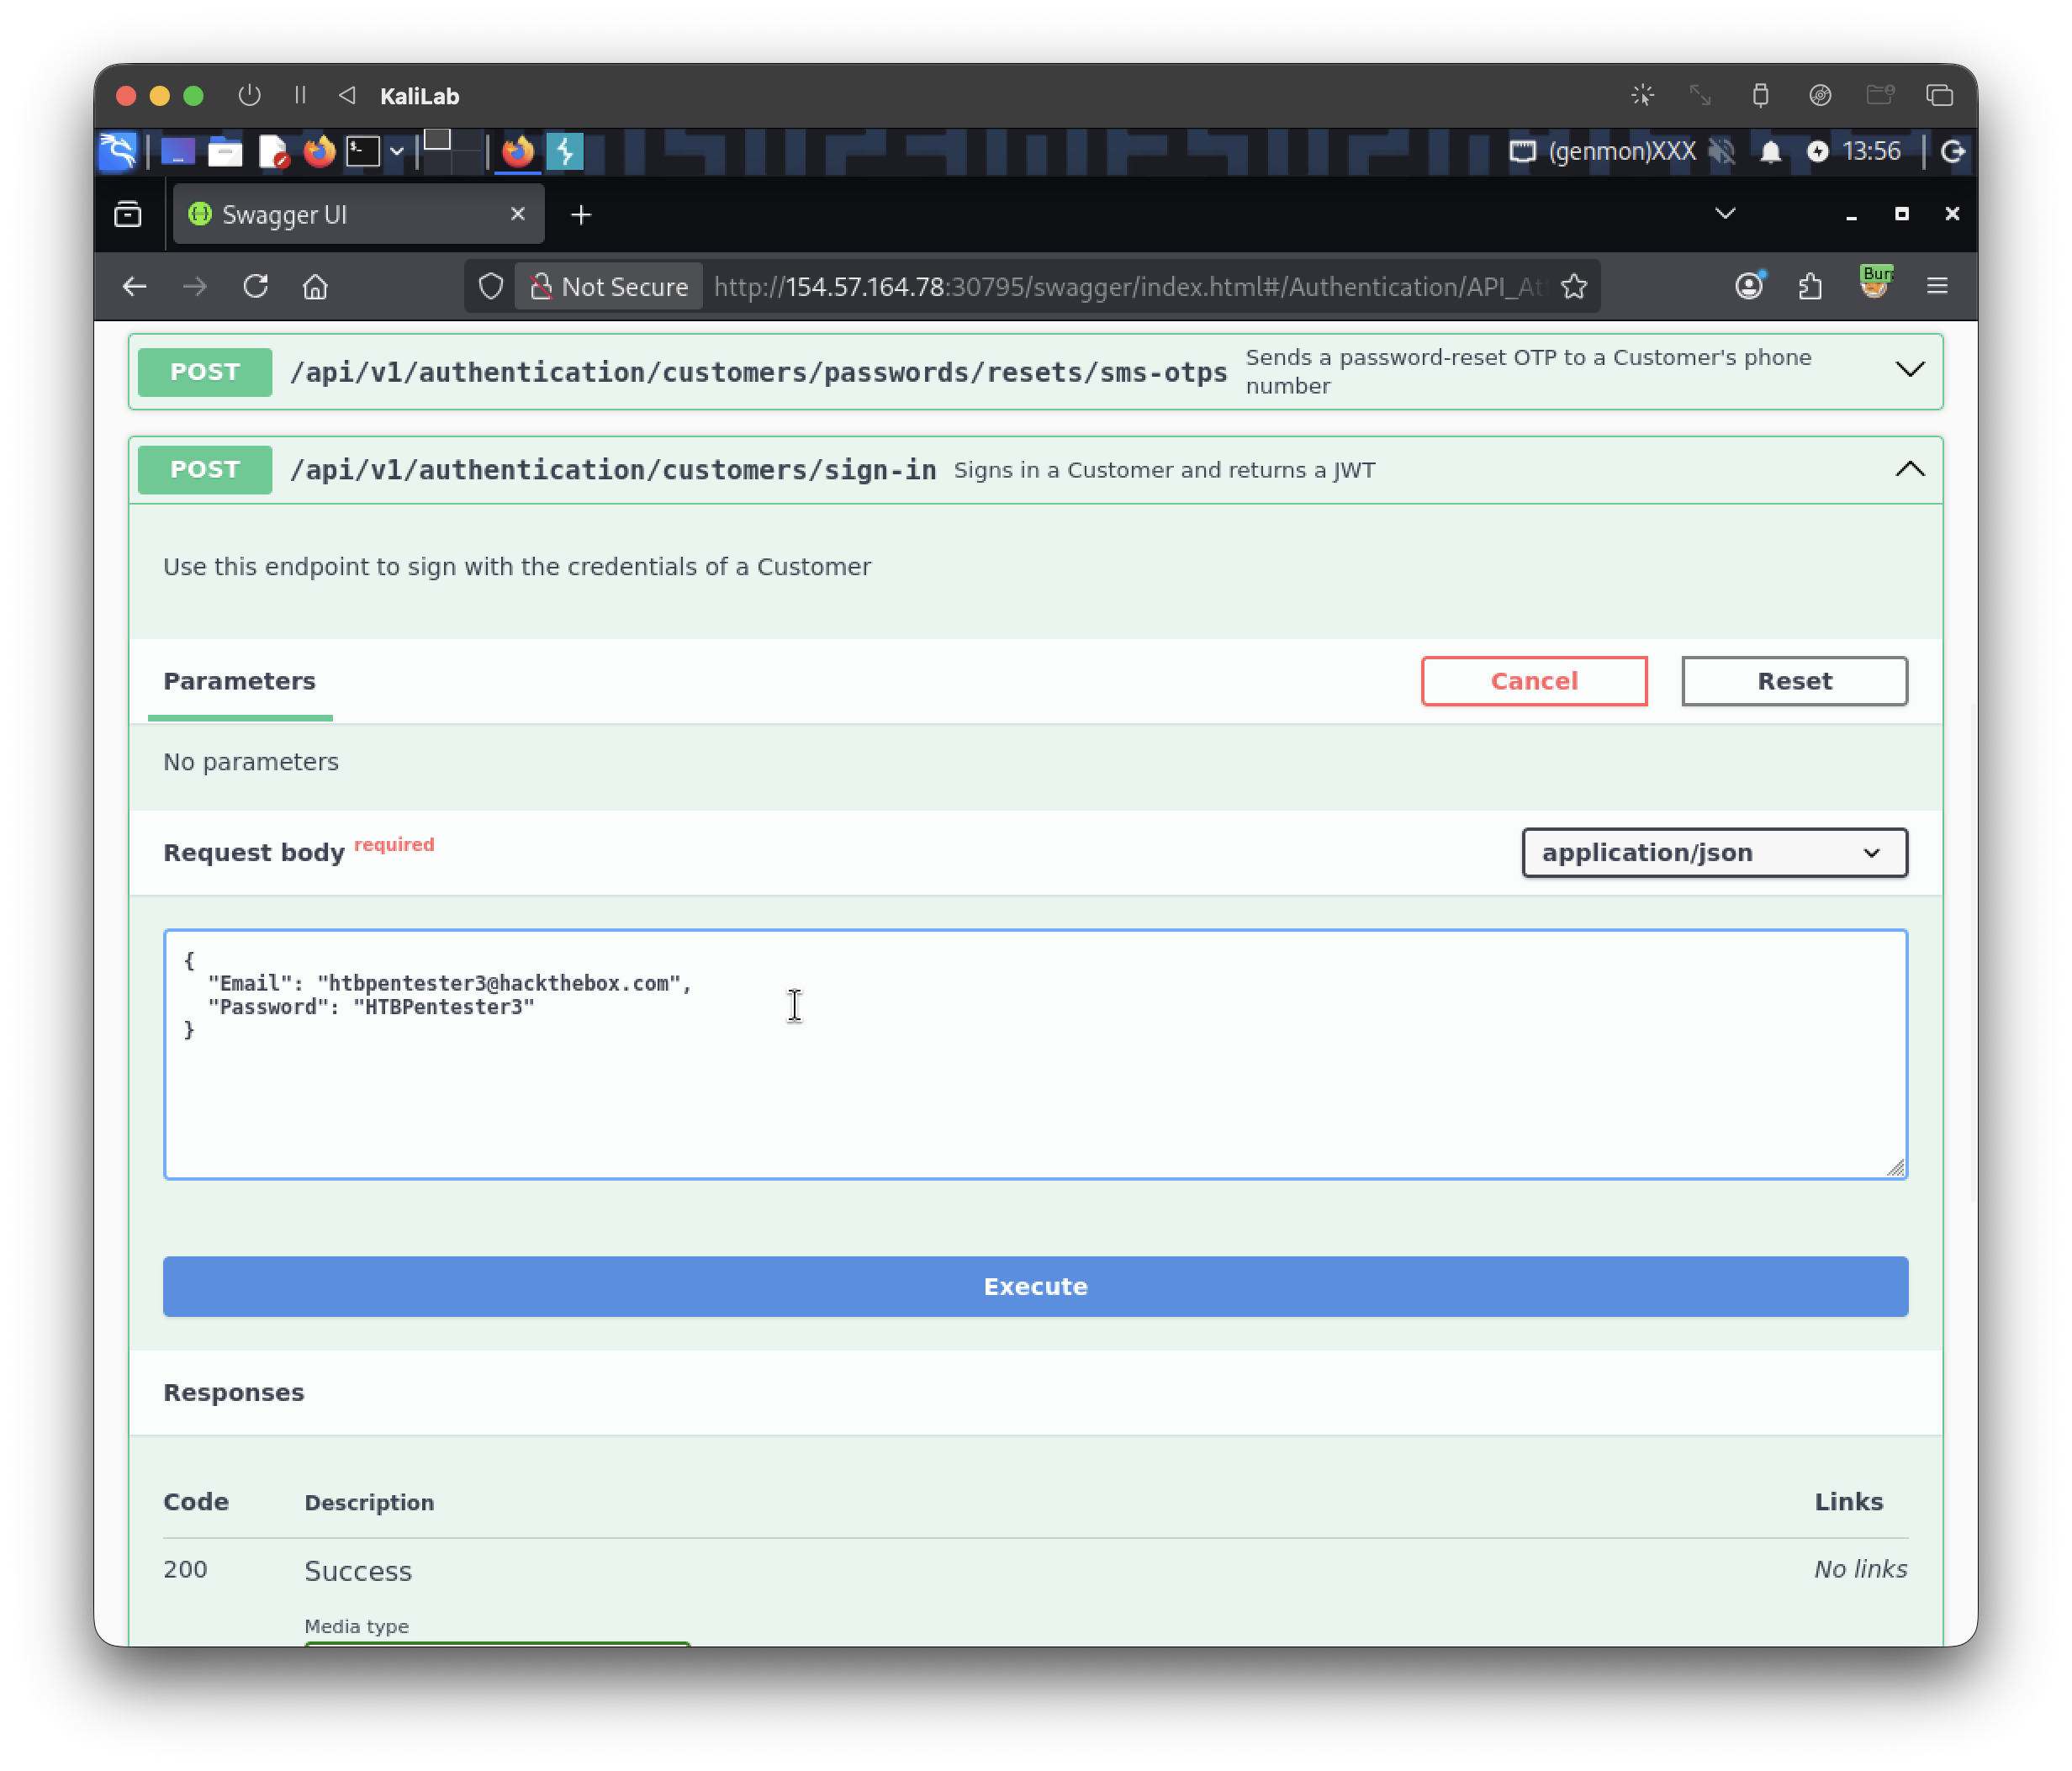Image resolution: width=2072 pixels, height=1771 pixels.
Task: Click the tracking protection shield icon
Action: pyautogui.click(x=490, y=287)
